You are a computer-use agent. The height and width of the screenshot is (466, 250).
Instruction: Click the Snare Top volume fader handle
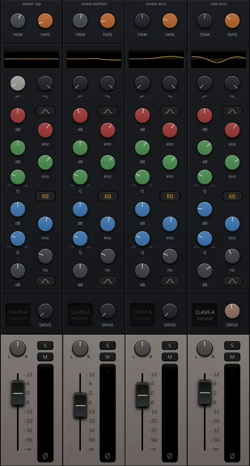18,393
